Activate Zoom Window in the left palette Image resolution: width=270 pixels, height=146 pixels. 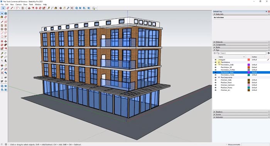pyautogui.click(x=6, y=69)
